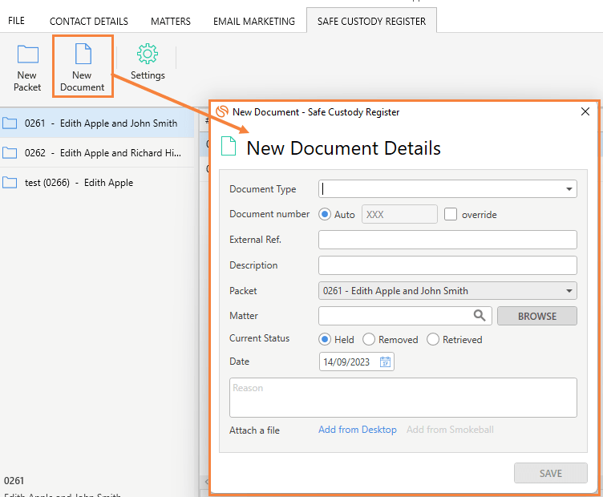Click the SAVE button
Viewport: 603px width, 497px height.
551,473
